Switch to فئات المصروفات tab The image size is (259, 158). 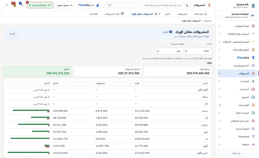[114, 14]
